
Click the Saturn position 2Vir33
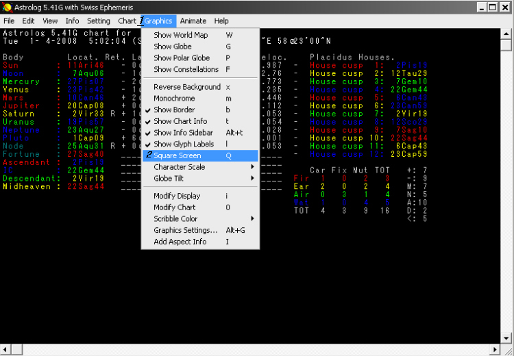tap(88, 114)
